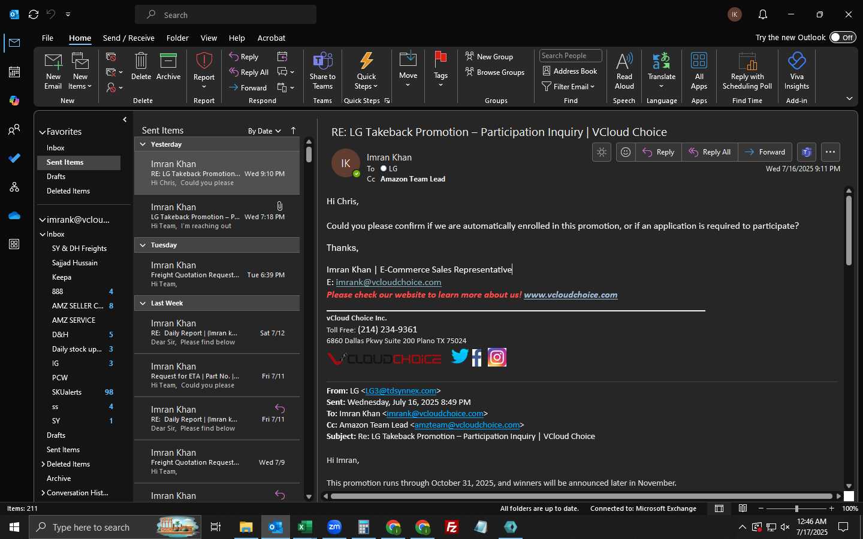Open the more actions ellipsis in message header
This screenshot has height=539, width=863.
click(830, 152)
